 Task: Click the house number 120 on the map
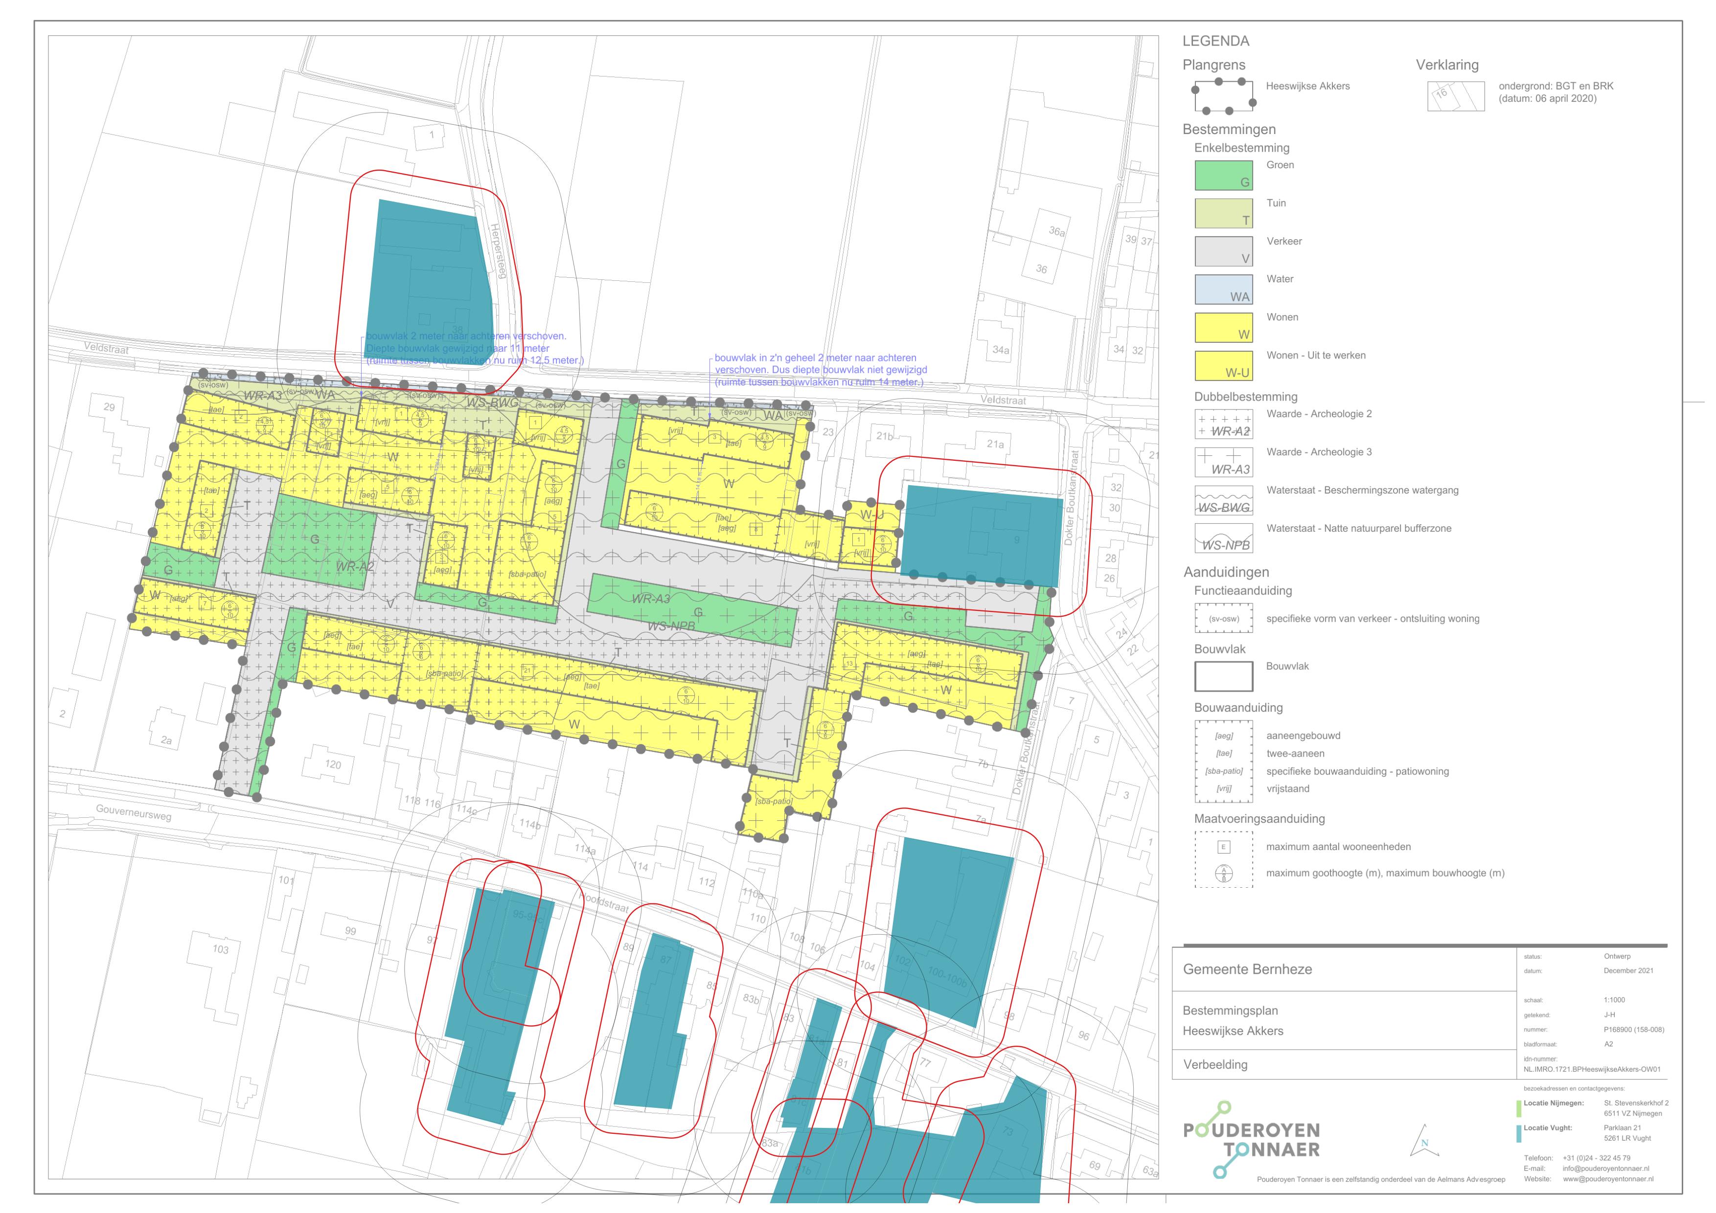(x=333, y=764)
